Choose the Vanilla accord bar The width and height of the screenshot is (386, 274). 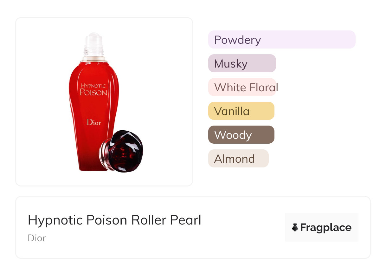pos(241,111)
